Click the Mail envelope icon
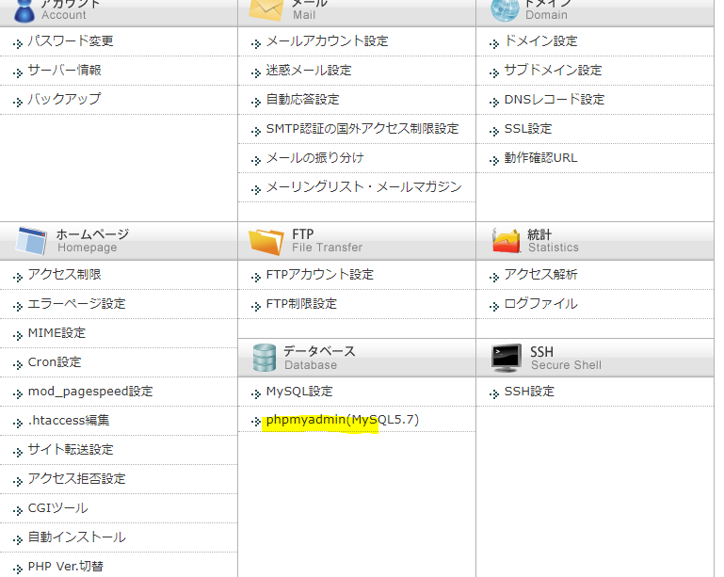Viewport: 724px width, 577px height. 265,9
